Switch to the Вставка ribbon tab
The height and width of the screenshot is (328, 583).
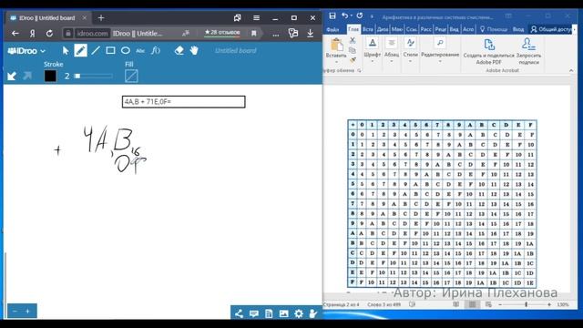(368, 29)
